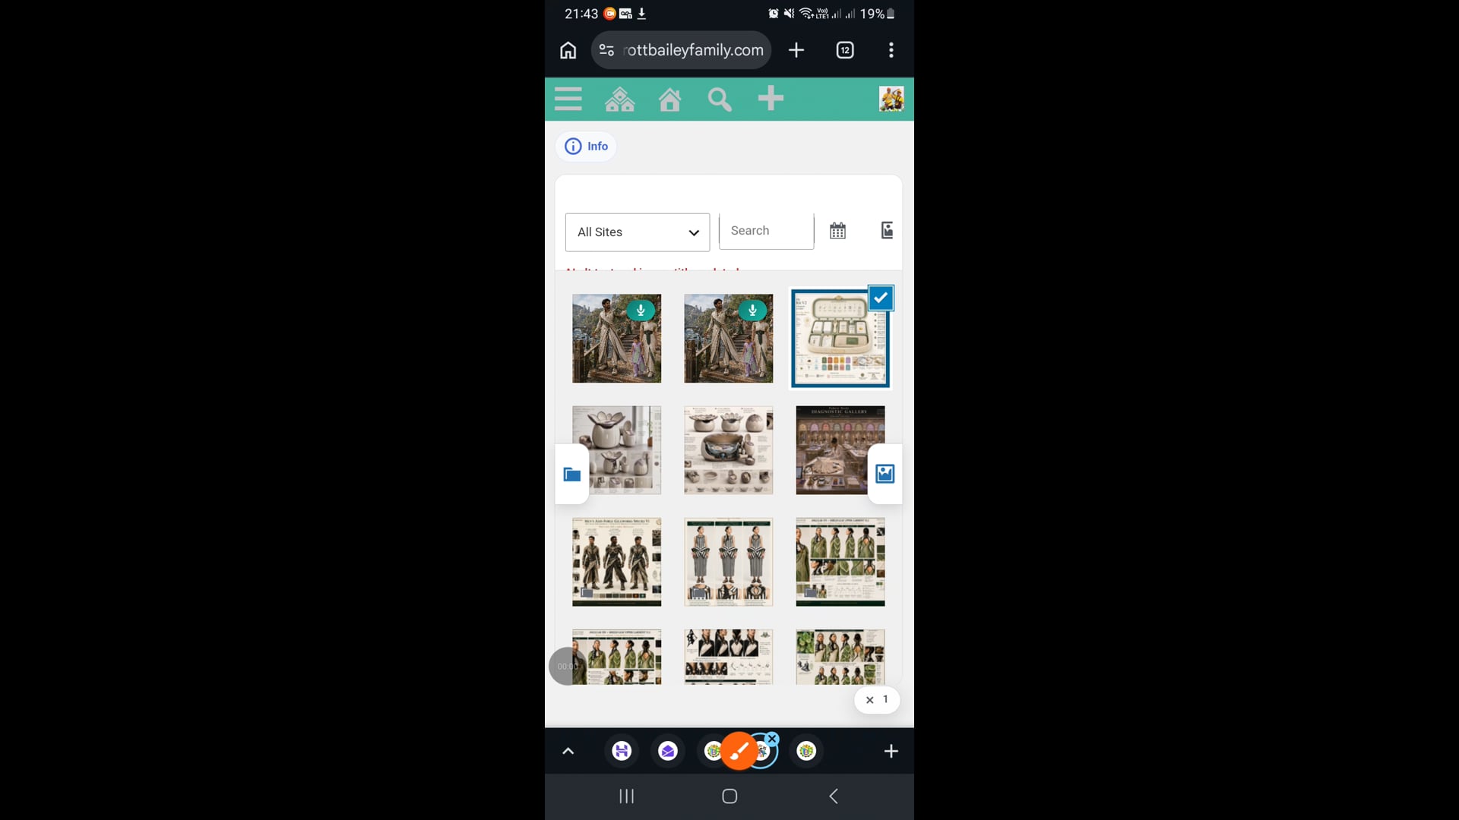The image size is (1459, 820).
Task: Go to site home house icon
Action: point(669,99)
